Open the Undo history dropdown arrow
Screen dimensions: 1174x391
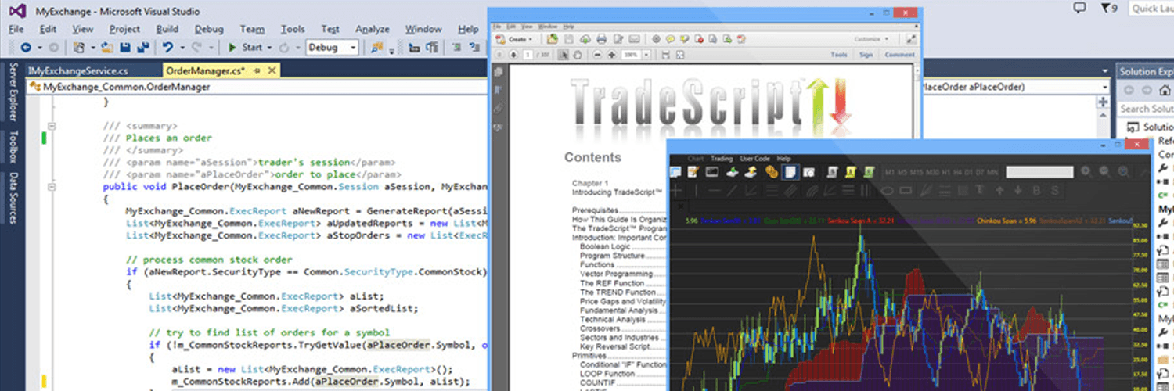click(x=182, y=47)
